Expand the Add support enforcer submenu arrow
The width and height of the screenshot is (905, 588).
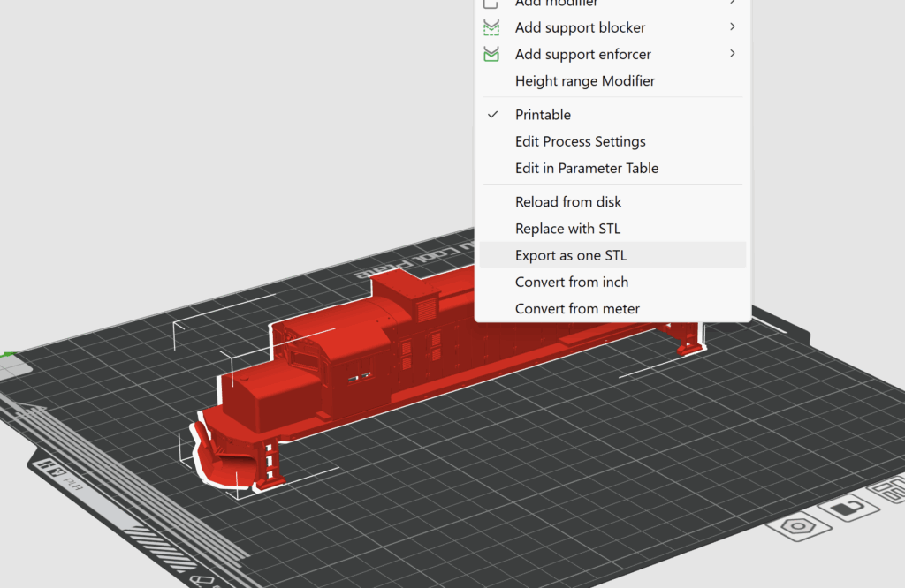733,54
